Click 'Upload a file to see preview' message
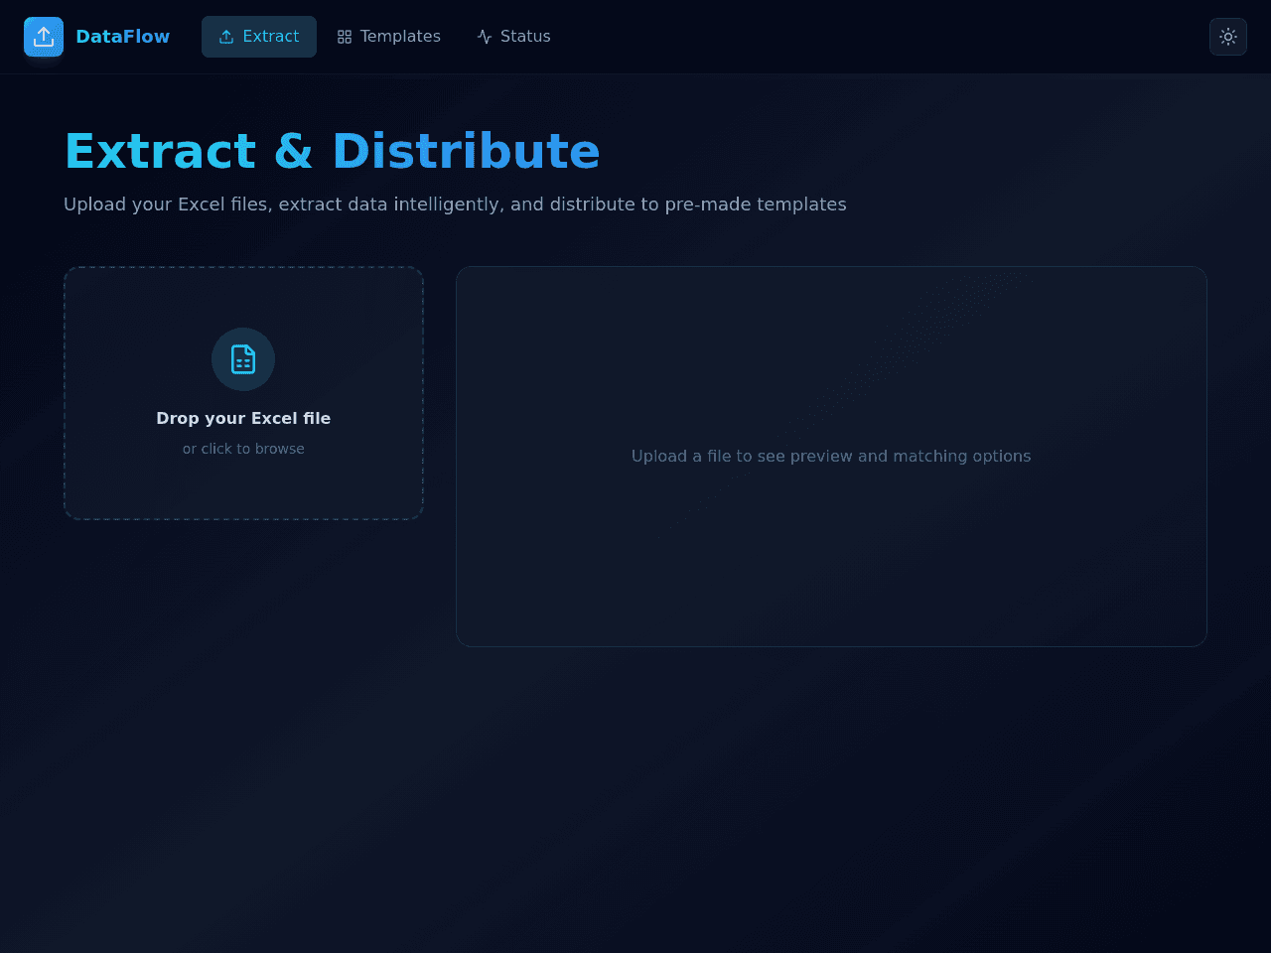The width and height of the screenshot is (1271, 953). 831,457
